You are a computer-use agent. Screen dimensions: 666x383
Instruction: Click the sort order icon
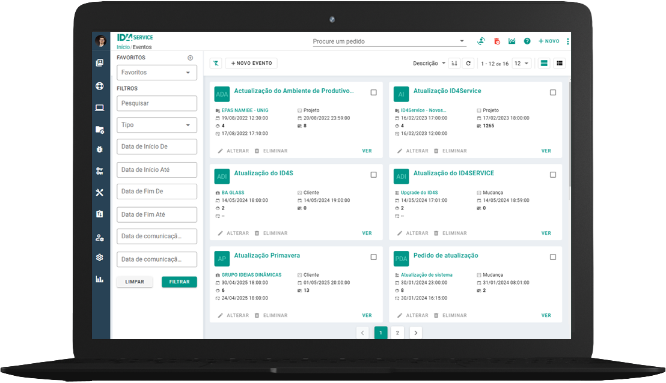point(454,63)
